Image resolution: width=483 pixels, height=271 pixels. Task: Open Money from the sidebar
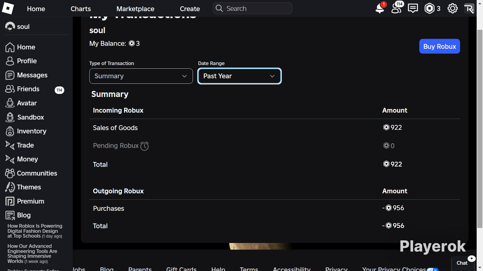click(x=22, y=159)
